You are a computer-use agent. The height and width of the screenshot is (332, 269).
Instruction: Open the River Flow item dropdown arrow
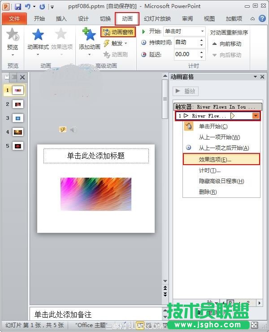click(256, 116)
